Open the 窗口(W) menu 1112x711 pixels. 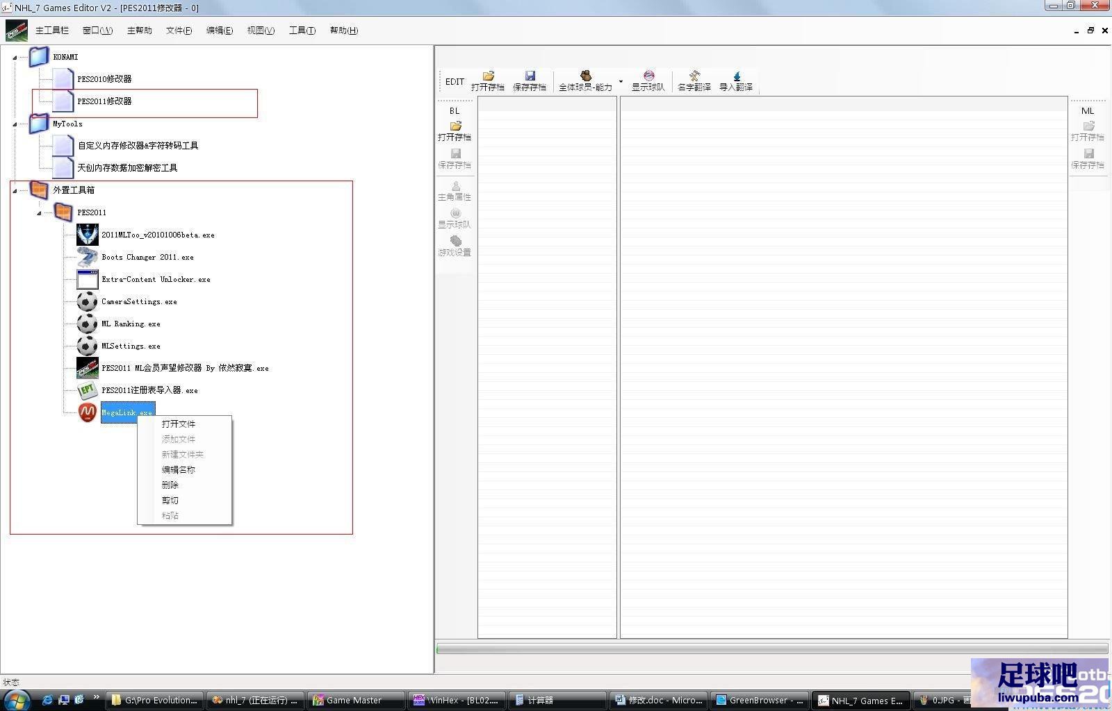pyautogui.click(x=97, y=31)
